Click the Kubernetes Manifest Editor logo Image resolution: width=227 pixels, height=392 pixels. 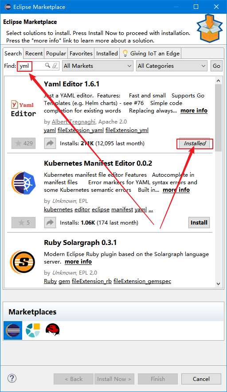23,182
